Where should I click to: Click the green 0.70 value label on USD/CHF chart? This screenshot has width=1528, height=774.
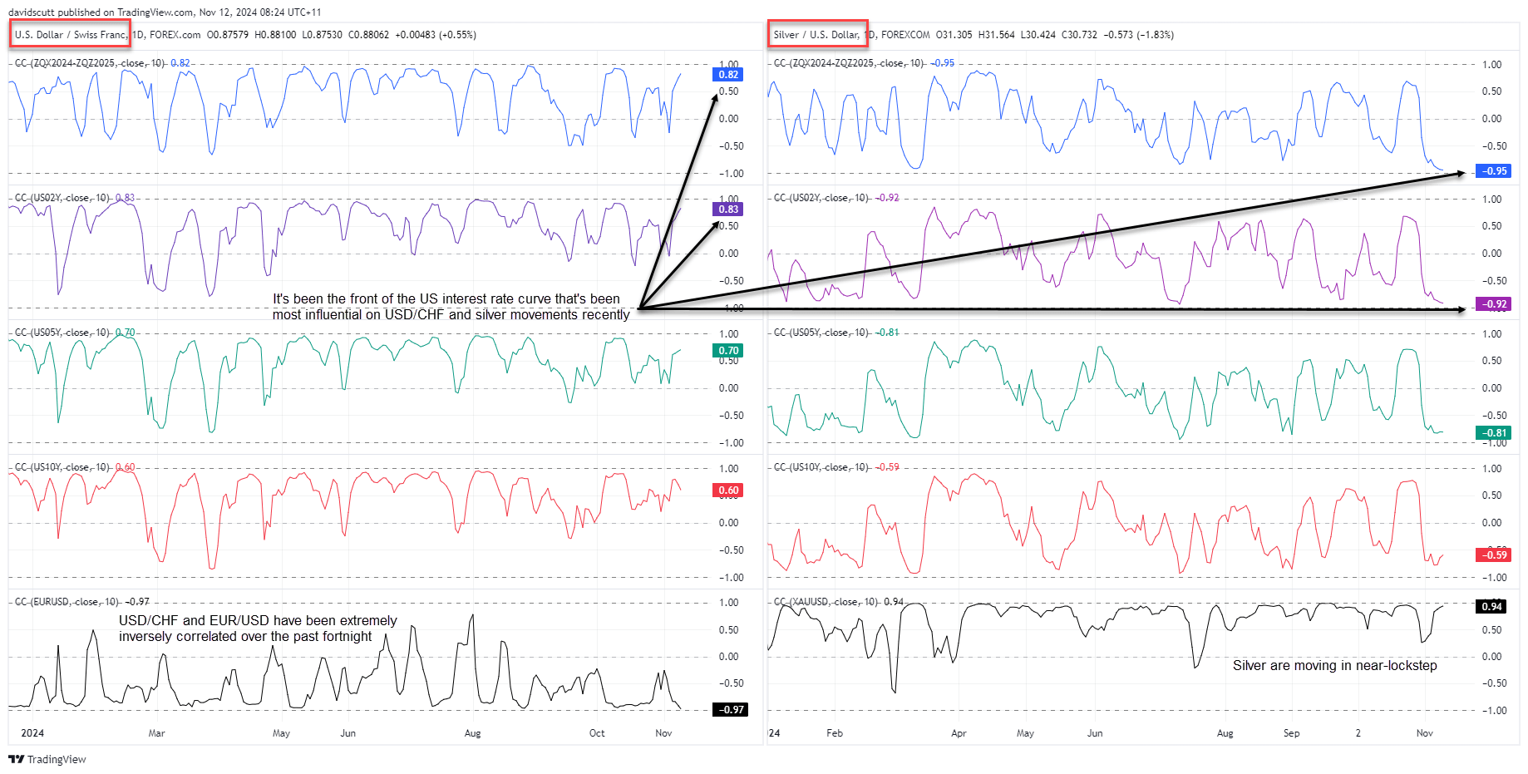click(x=728, y=351)
